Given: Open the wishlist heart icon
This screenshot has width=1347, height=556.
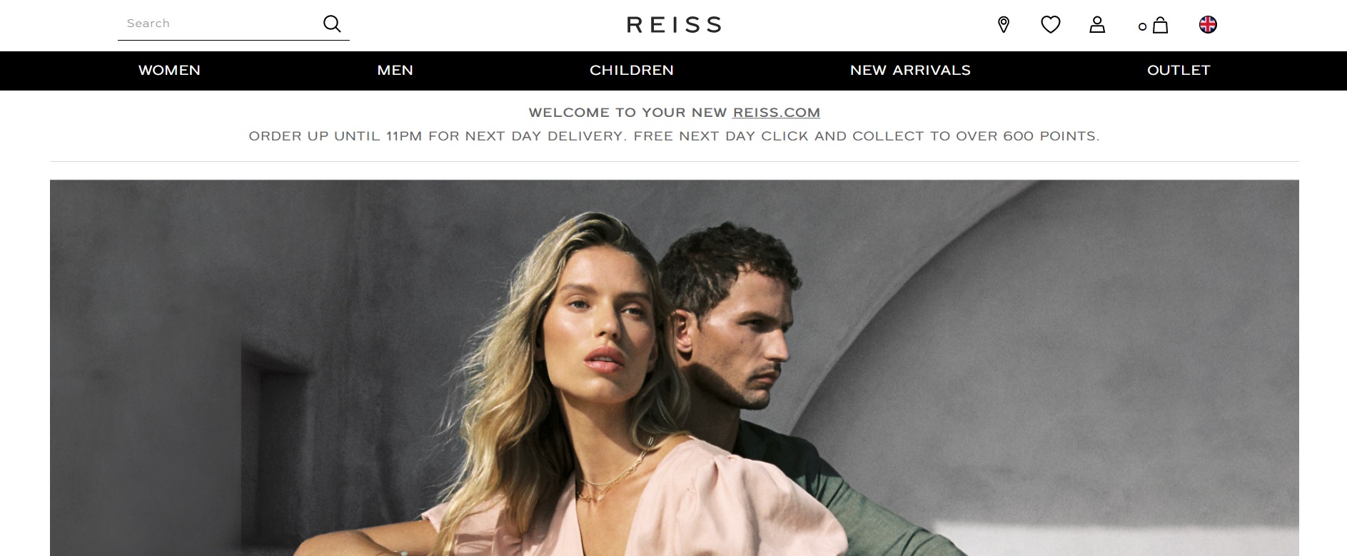Looking at the screenshot, I should [1051, 25].
